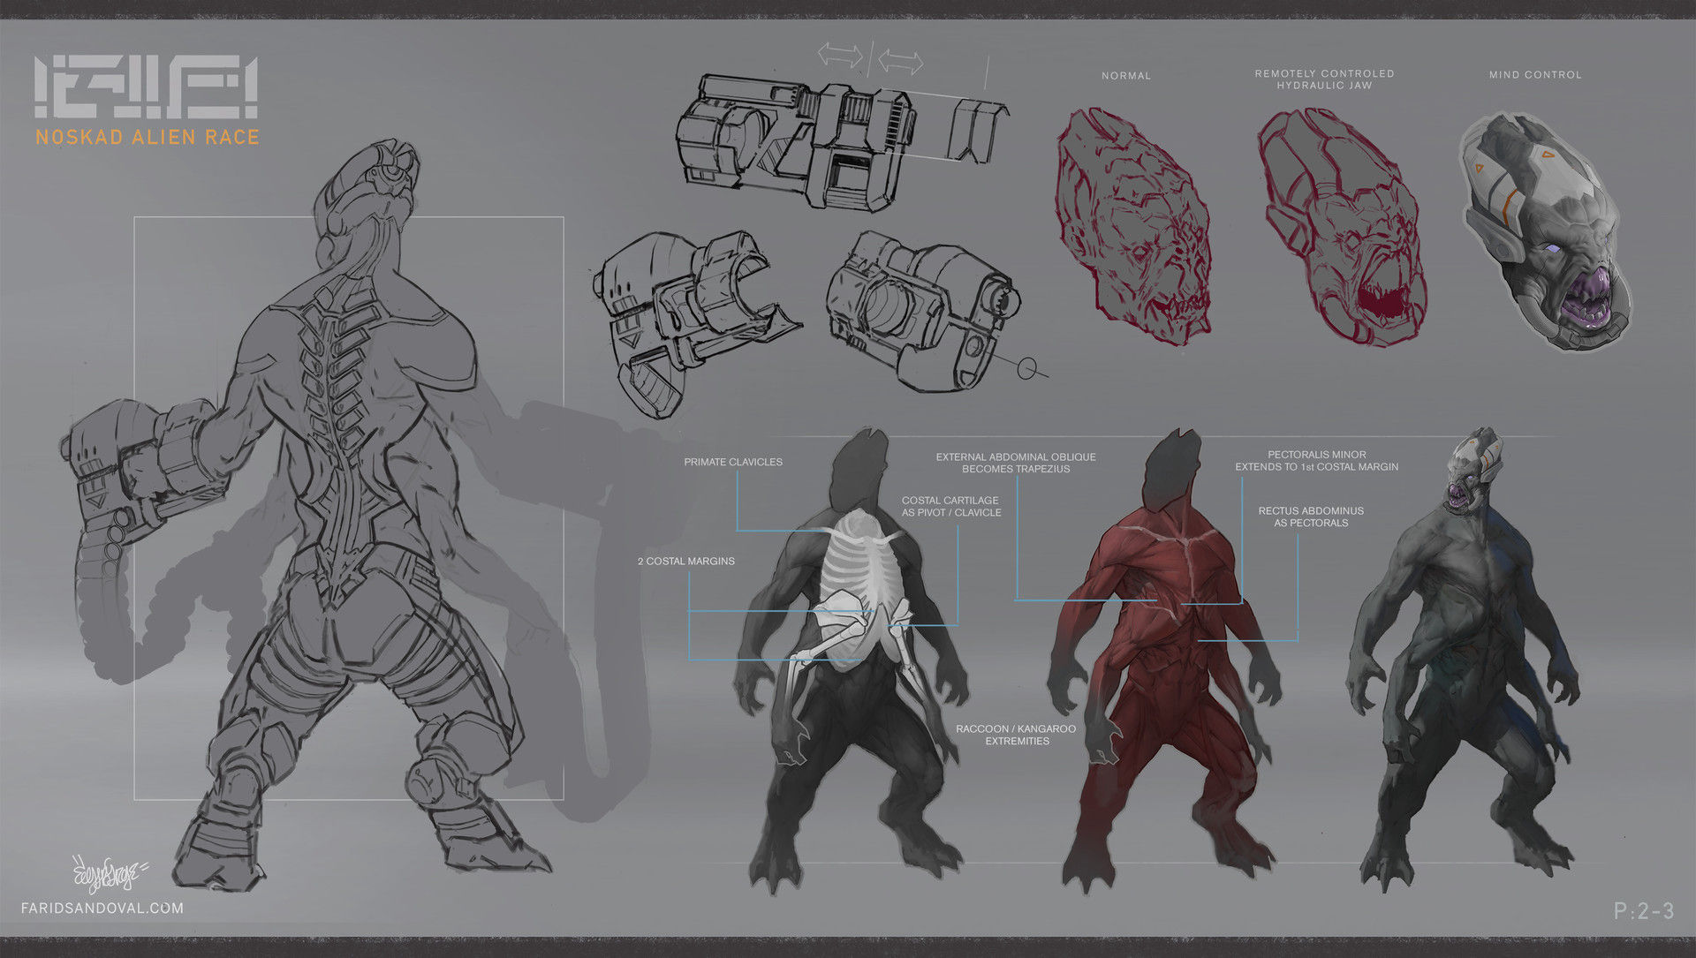Screen dimensions: 1696x958
Task: Click the 'P:2-3' page number
Action: [x=1644, y=910]
